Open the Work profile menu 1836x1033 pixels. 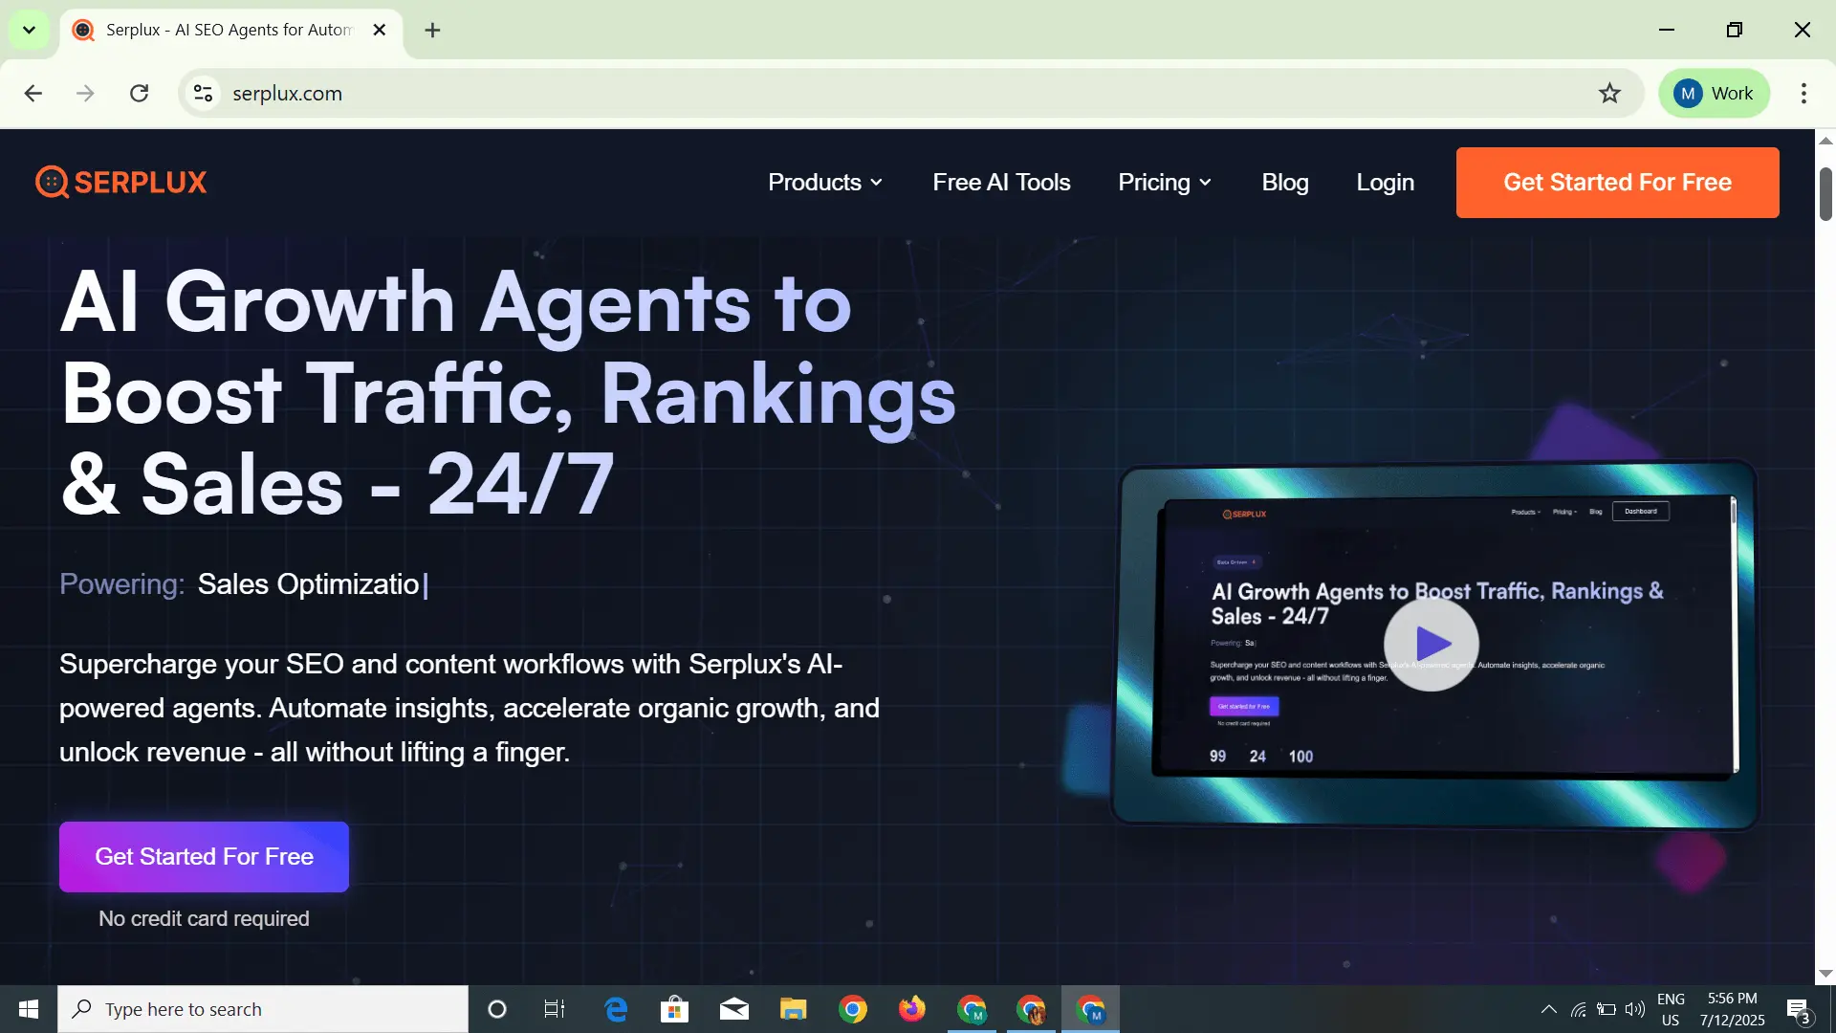pos(1715,93)
